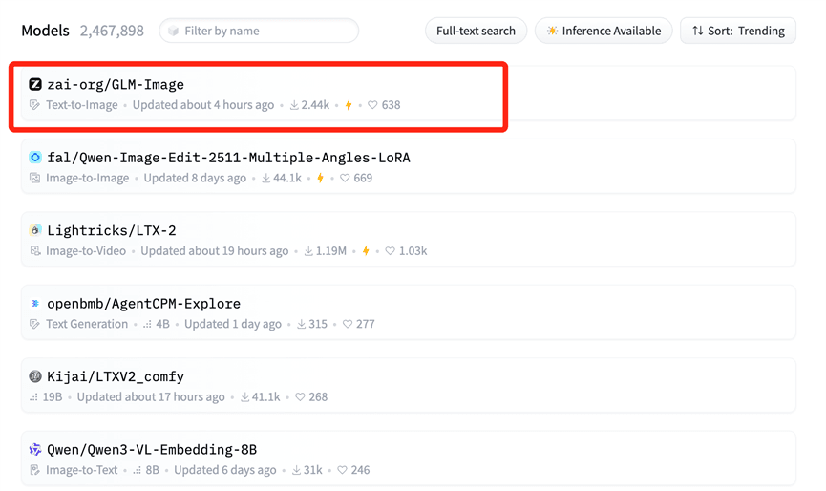Open the Sort: Trending dropdown
This screenshot has width=826, height=491.
[x=738, y=31]
